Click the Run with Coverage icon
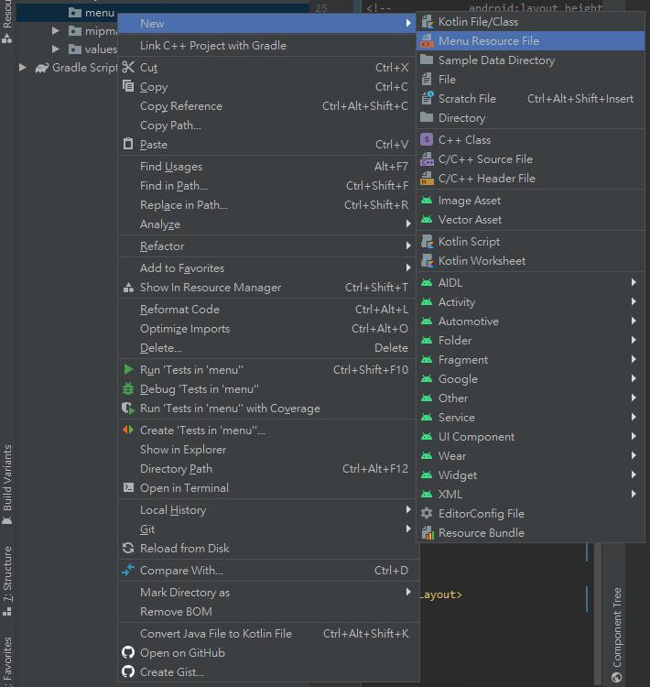 [x=128, y=409]
